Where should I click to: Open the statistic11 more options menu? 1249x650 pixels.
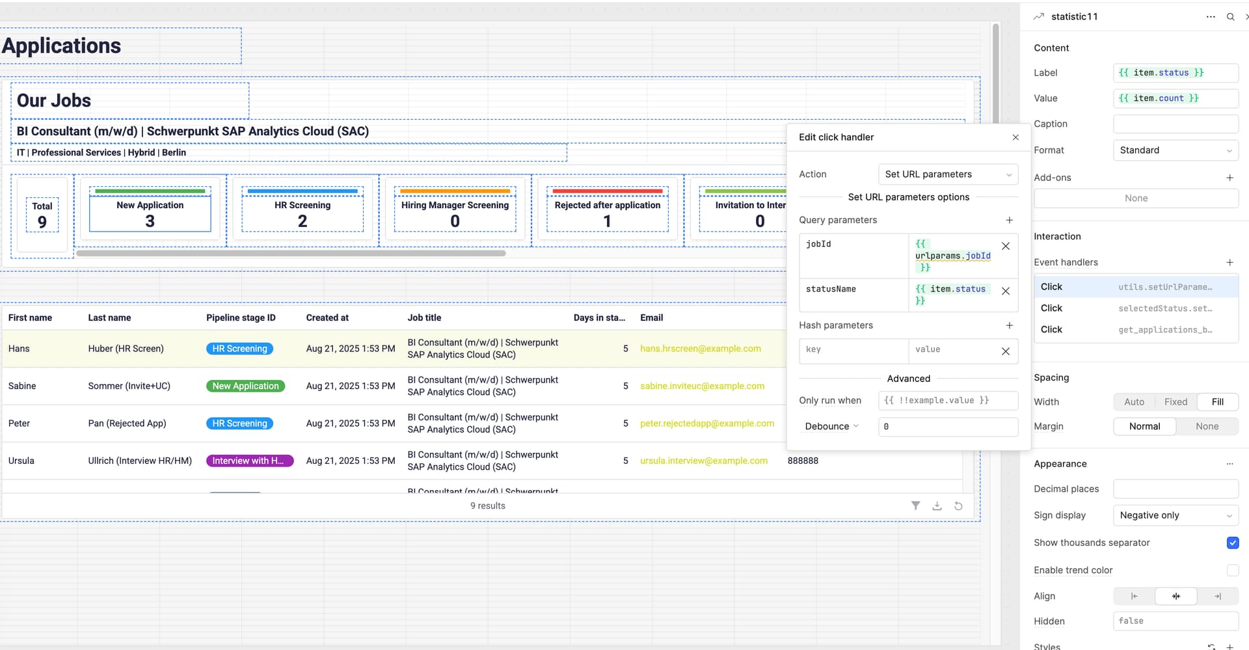click(x=1210, y=17)
